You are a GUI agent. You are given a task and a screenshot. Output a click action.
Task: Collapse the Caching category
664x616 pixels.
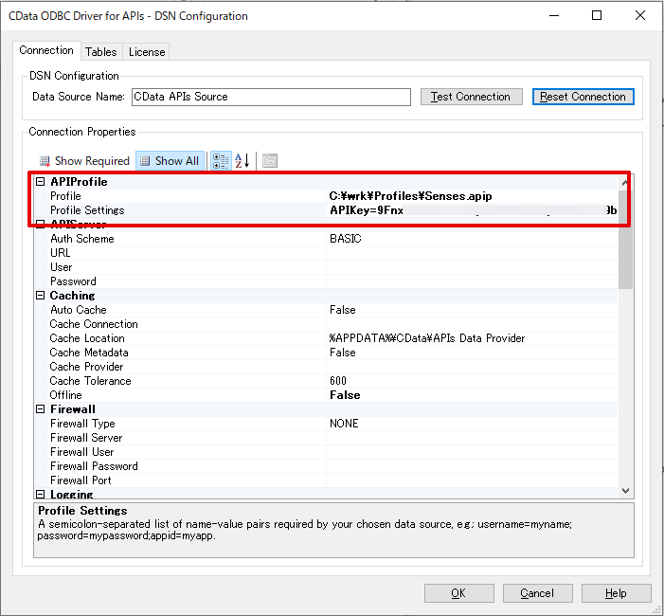click(x=40, y=296)
